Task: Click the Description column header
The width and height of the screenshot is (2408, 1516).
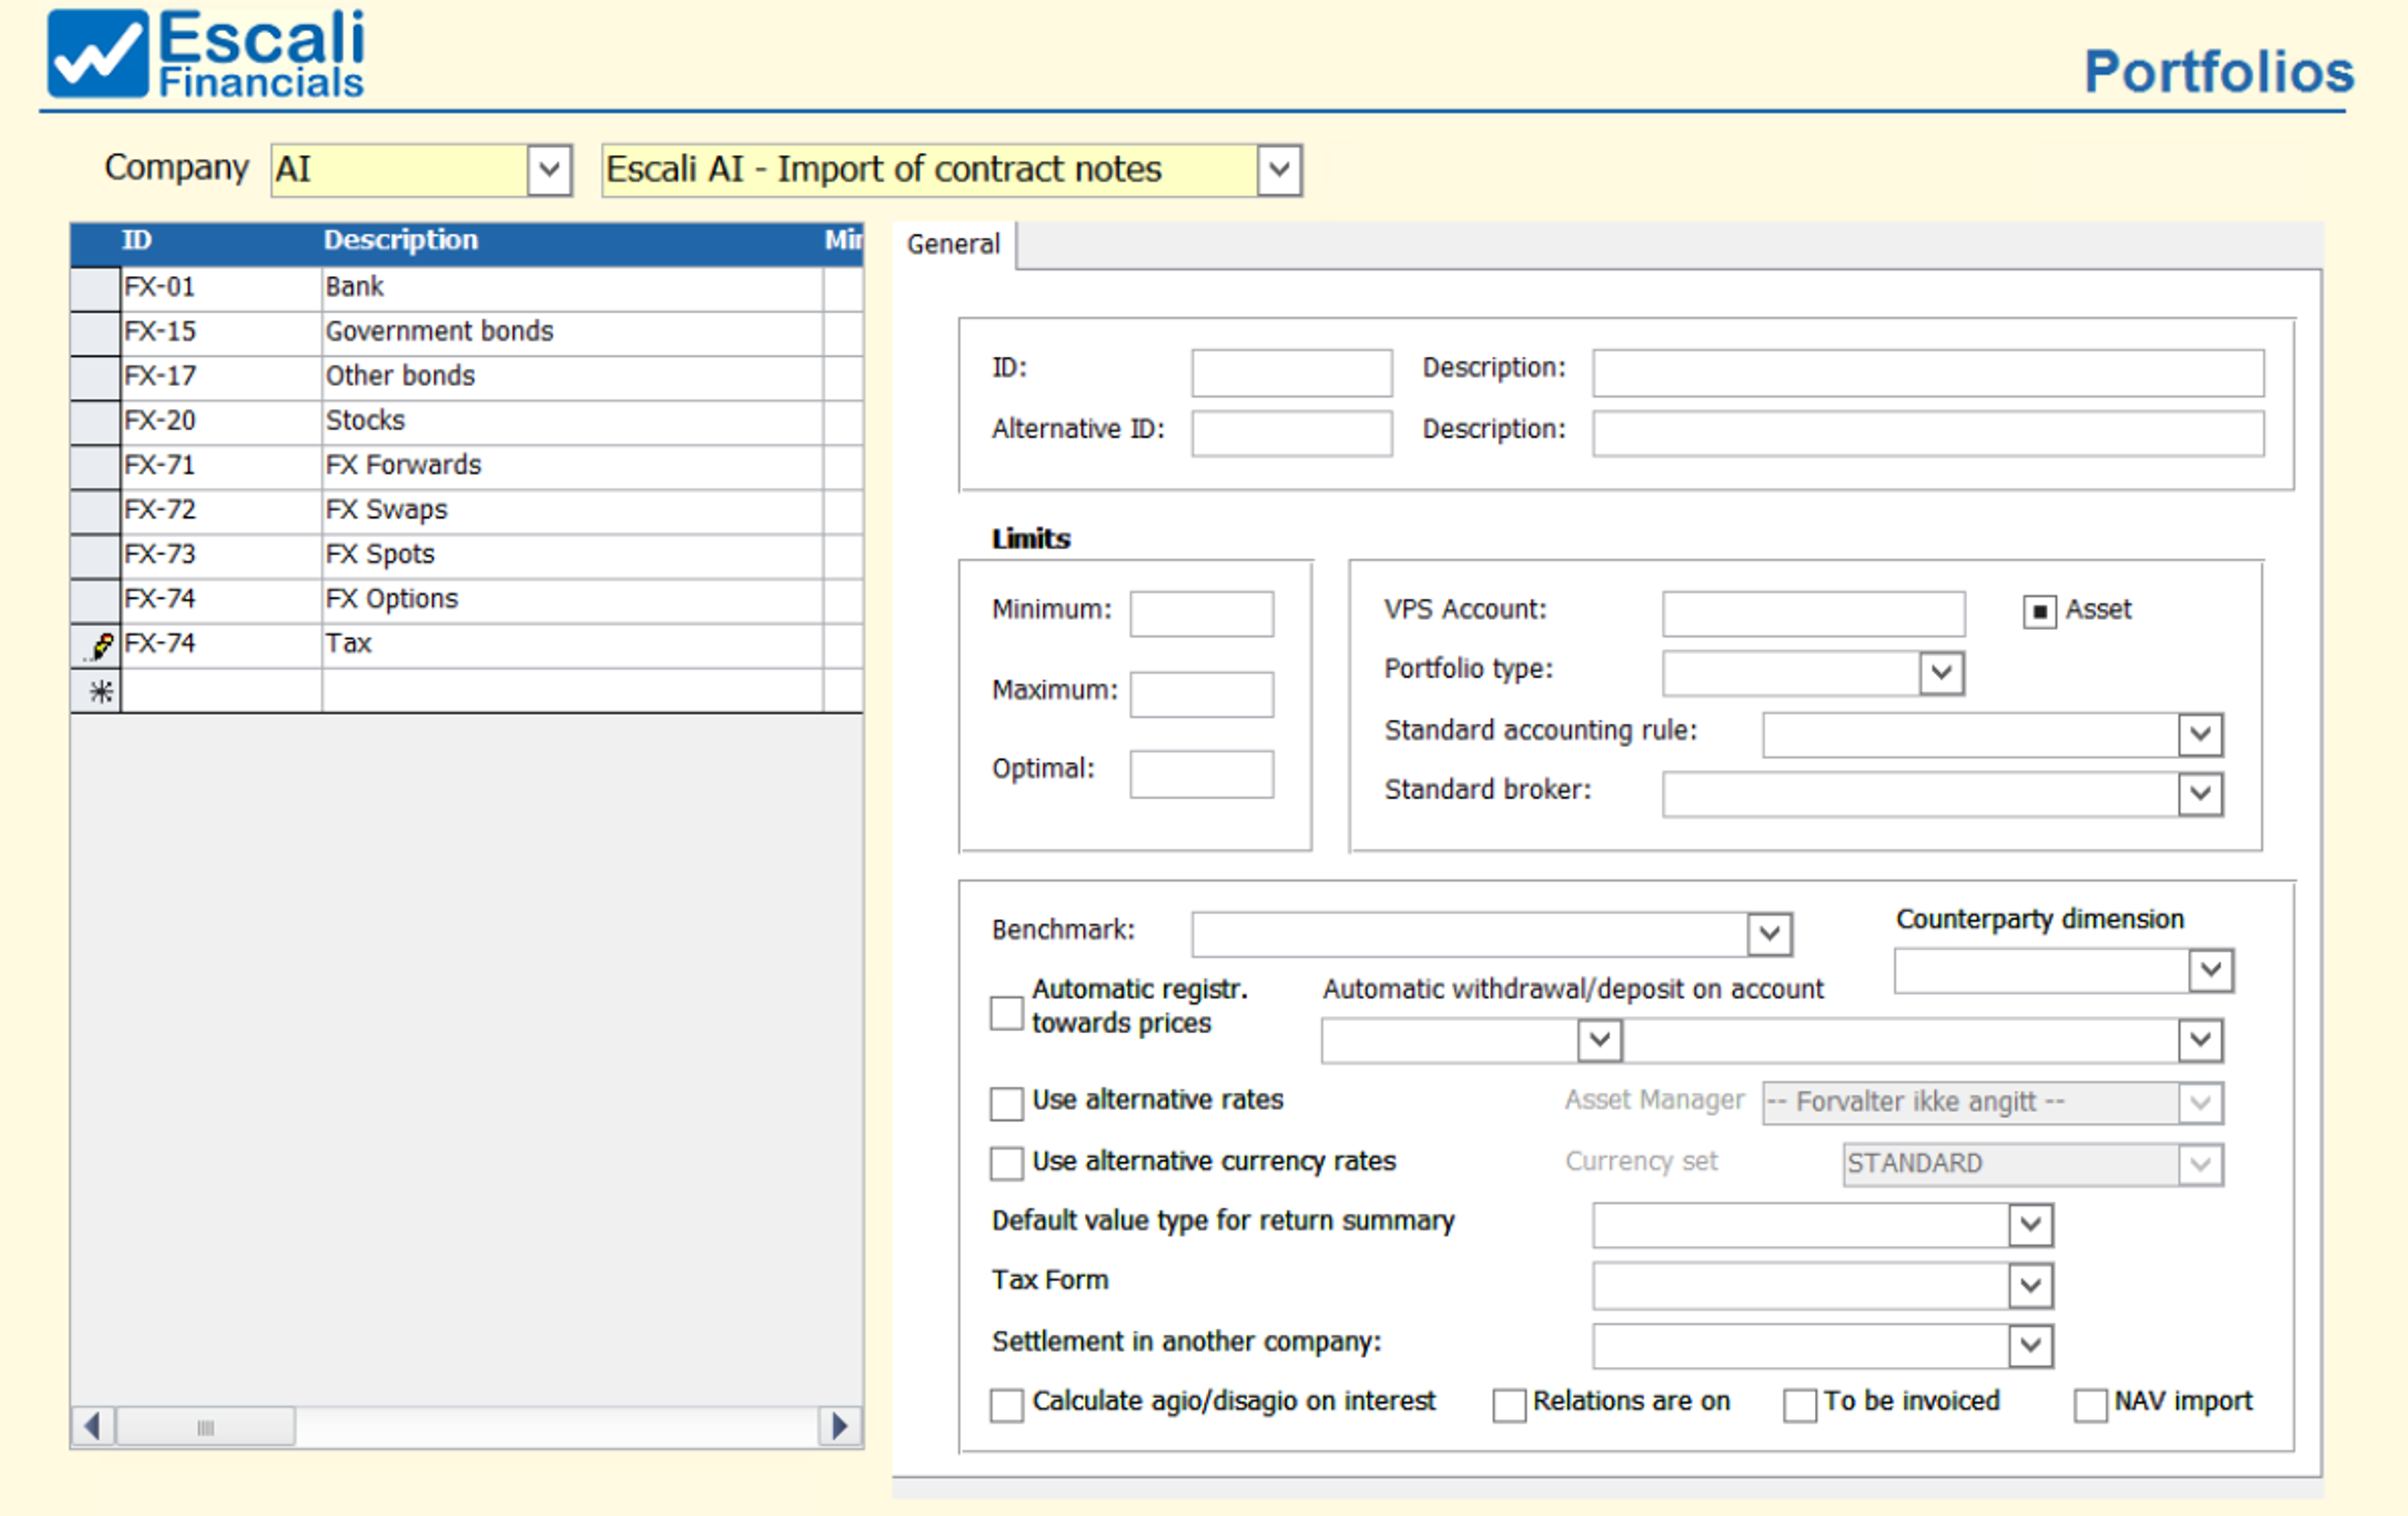Action: [400, 240]
